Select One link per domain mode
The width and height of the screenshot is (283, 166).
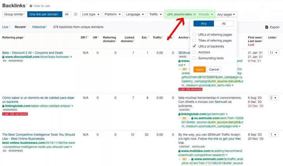tap(45, 14)
